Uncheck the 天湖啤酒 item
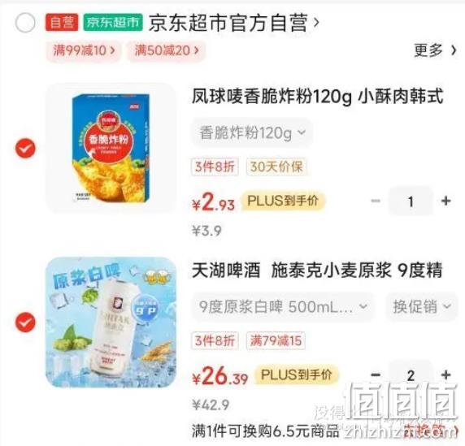The image size is (465, 446). [25, 323]
